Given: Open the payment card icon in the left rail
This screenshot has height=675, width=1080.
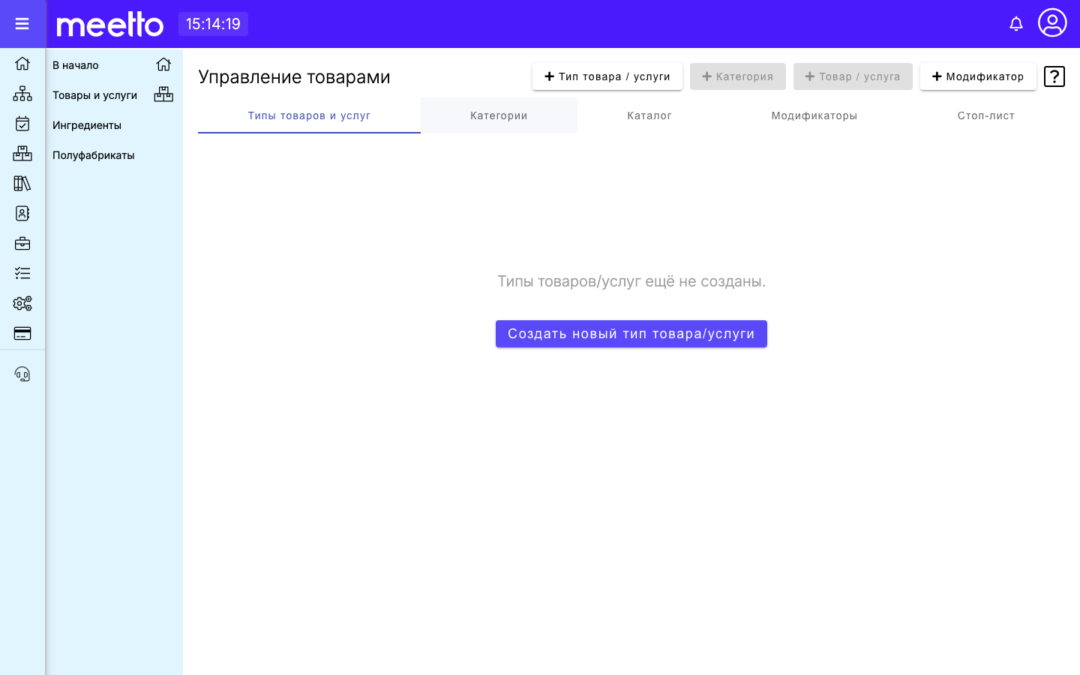Looking at the screenshot, I should (22, 334).
